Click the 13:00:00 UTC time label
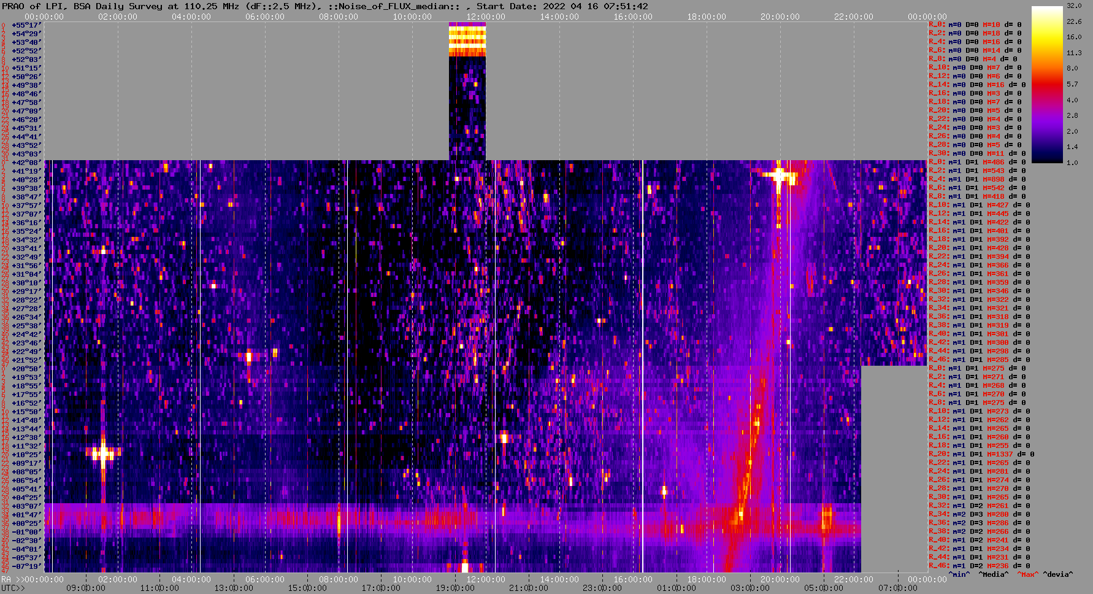This screenshot has width=1093, height=594. coord(234,588)
